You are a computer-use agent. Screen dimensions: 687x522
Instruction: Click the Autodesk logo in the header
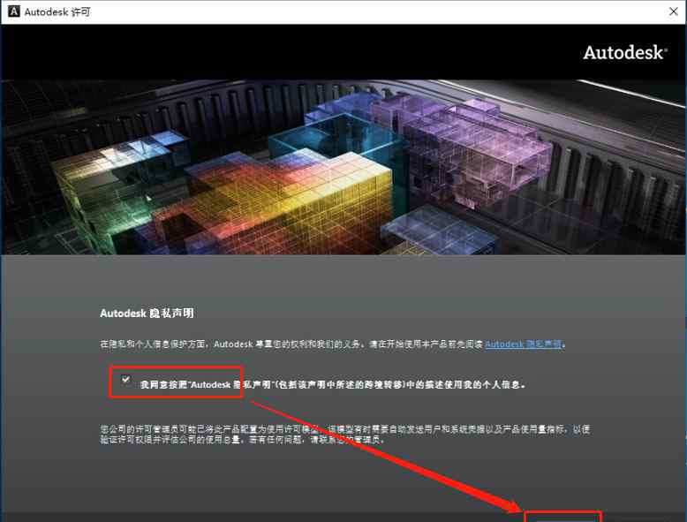pos(625,53)
